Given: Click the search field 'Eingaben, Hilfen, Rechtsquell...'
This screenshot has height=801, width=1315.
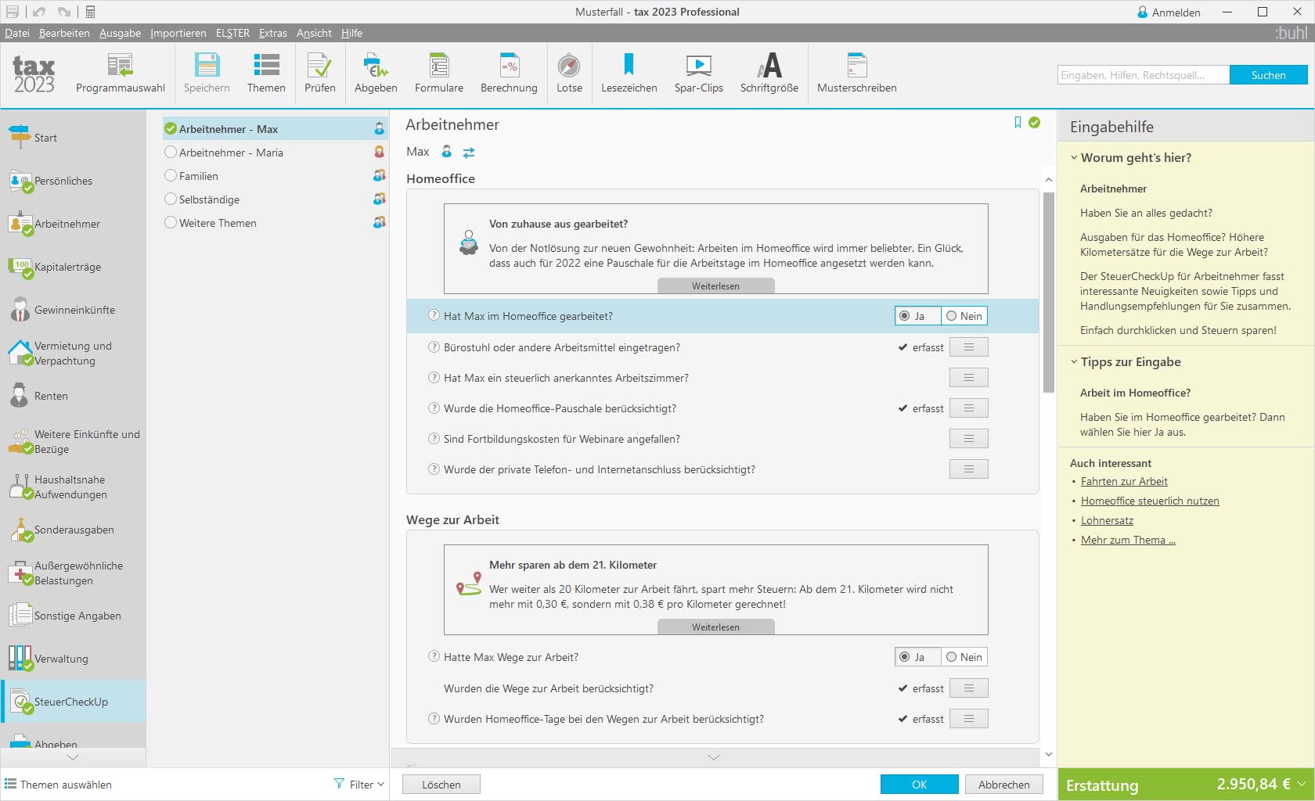Looking at the screenshot, I should click(x=1144, y=75).
